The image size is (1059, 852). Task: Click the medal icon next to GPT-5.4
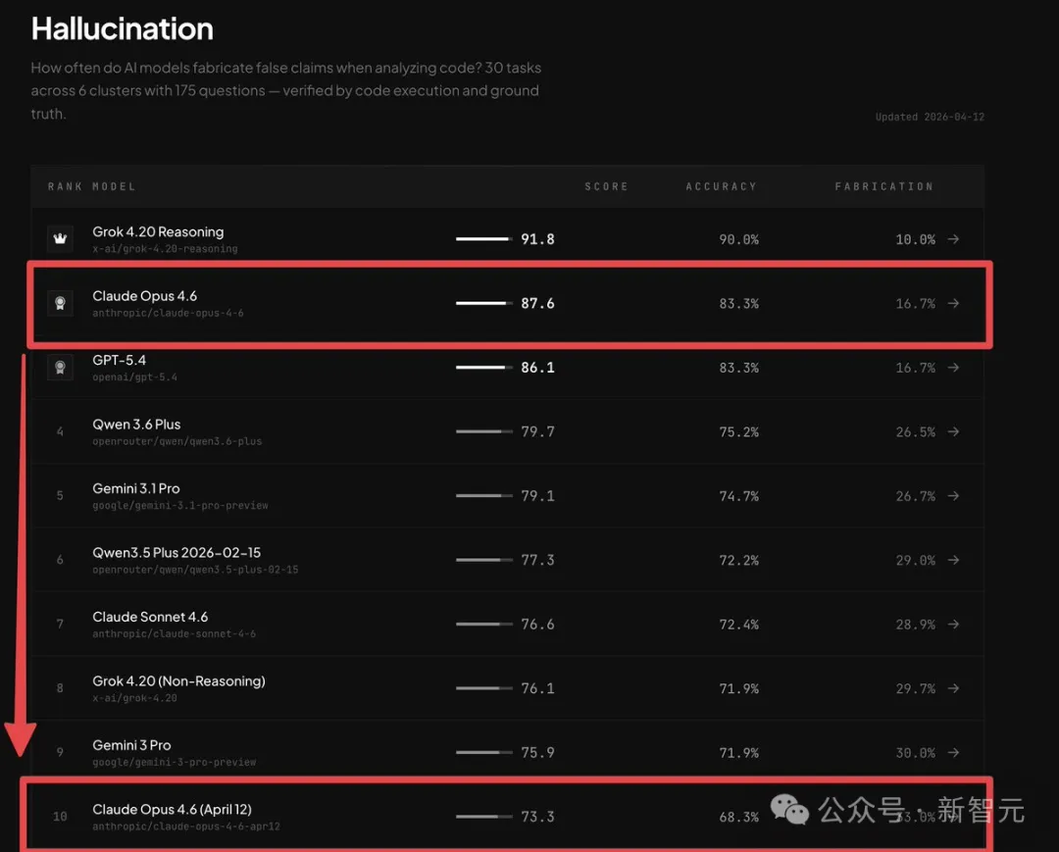click(60, 368)
